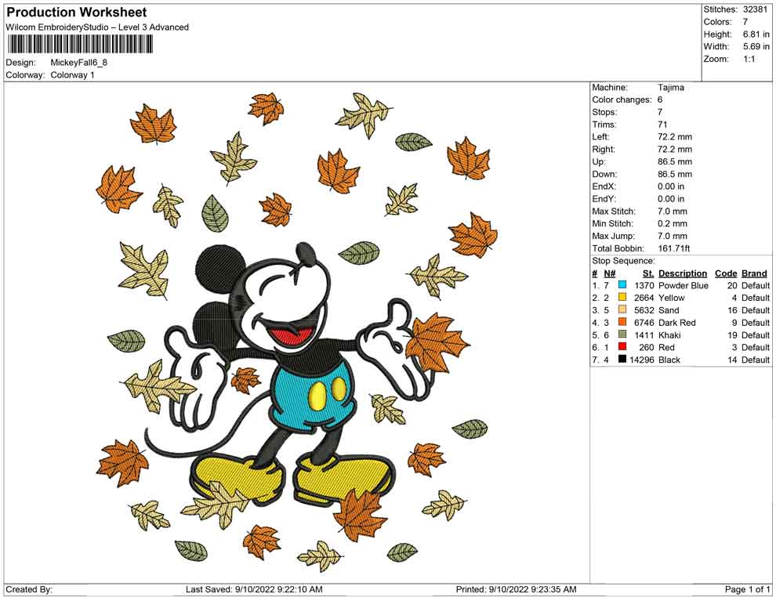Click the barcode under the software name
The width and height of the screenshot is (776, 597).
click(x=79, y=45)
